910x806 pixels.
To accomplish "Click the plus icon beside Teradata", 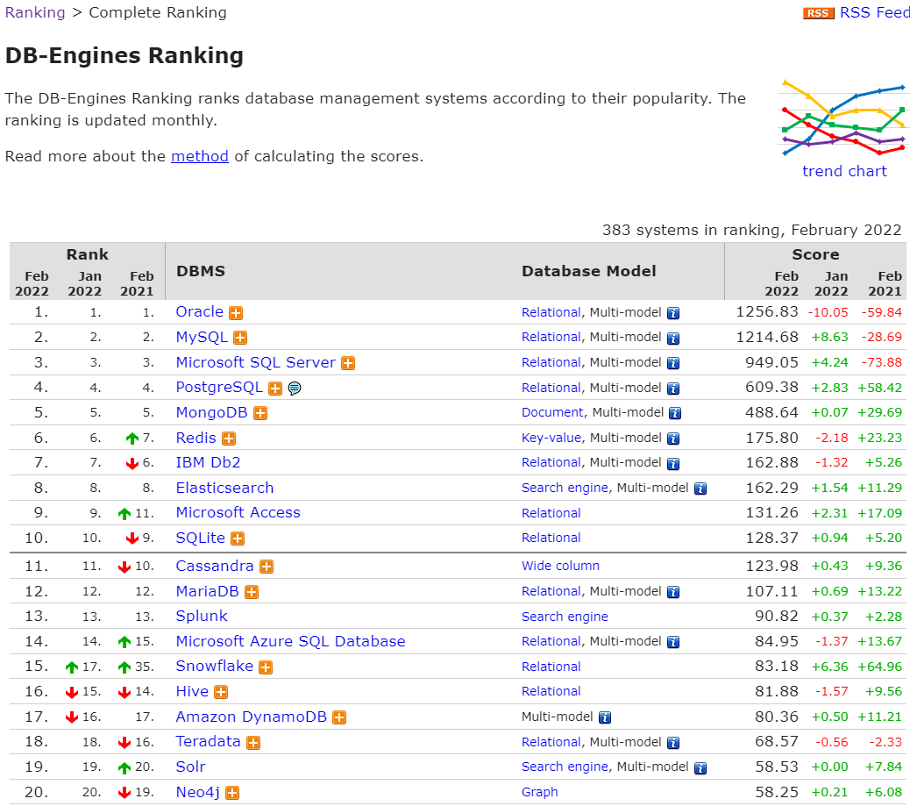I will (x=253, y=743).
